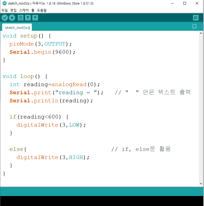Close the Arduino window
Image resolution: width=204 pixels, height=206 pixels.
click(197, 3)
